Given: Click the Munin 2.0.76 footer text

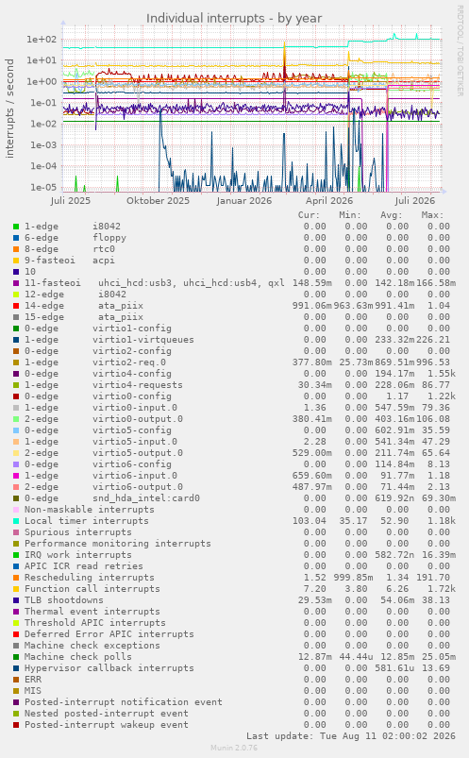Looking at the screenshot, I should point(234,748).
